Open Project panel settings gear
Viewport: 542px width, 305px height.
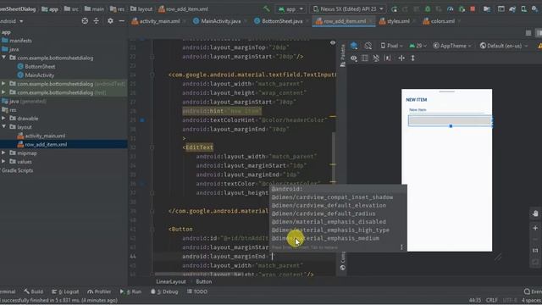[110, 21]
